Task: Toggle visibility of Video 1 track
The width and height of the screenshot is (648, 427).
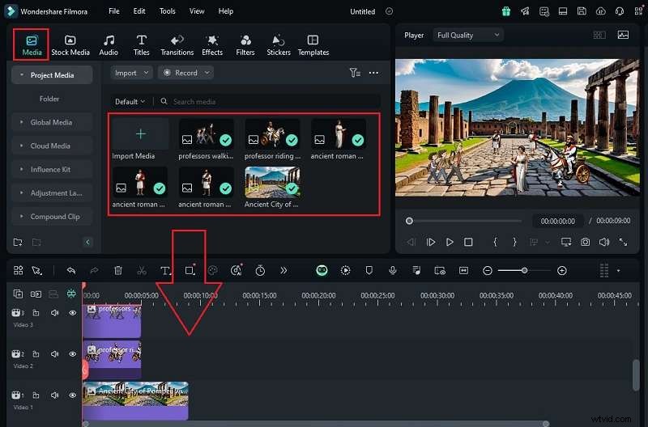Action: click(x=72, y=395)
